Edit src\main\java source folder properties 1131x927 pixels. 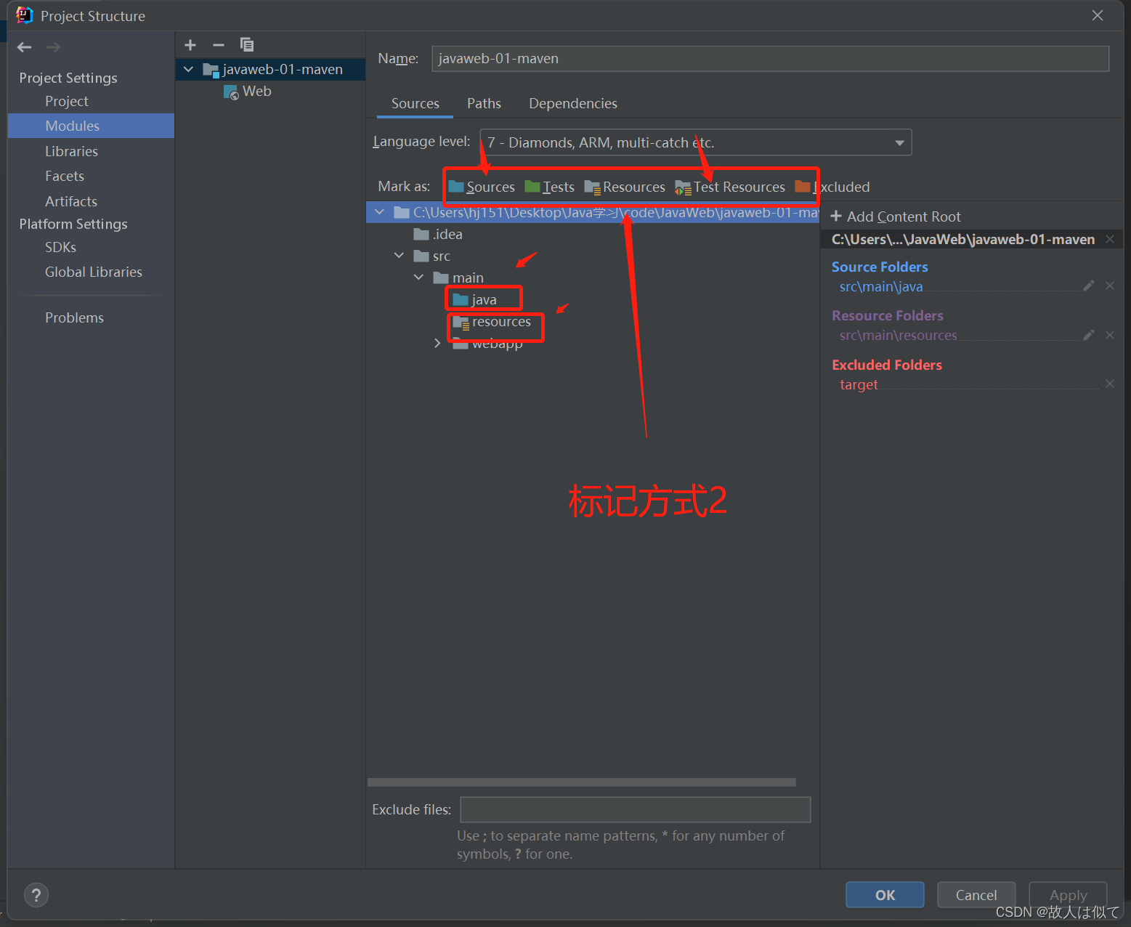(1088, 286)
